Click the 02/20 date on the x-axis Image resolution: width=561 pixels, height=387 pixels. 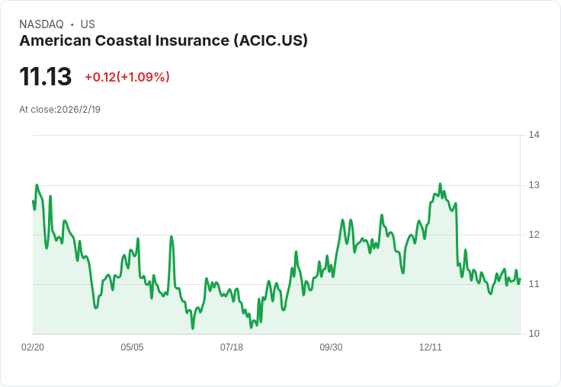[33, 347]
